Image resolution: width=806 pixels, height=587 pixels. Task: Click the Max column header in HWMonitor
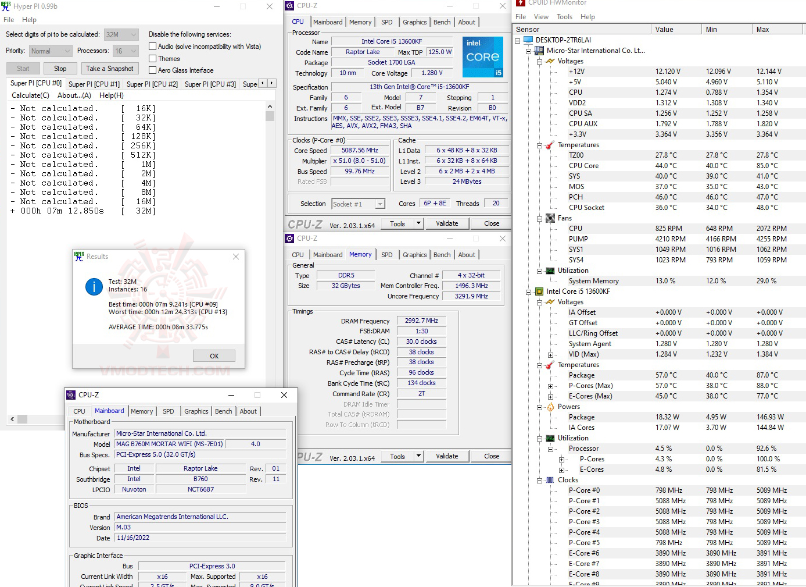[x=779, y=29]
